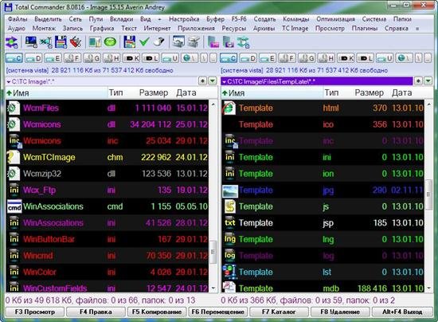Screen dimensions: 438x322
Task: Sort right panel by Дата column header
Action: 401,92
